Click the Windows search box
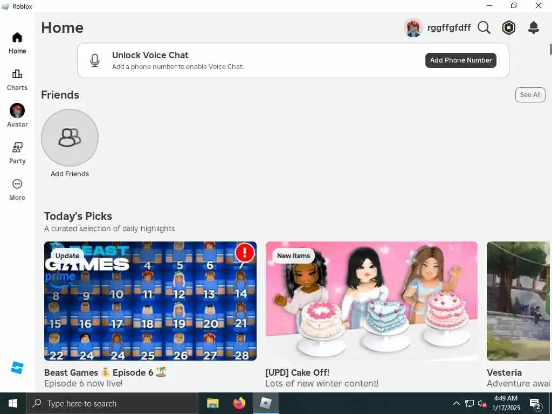This screenshot has width=552, height=414. click(x=112, y=403)
